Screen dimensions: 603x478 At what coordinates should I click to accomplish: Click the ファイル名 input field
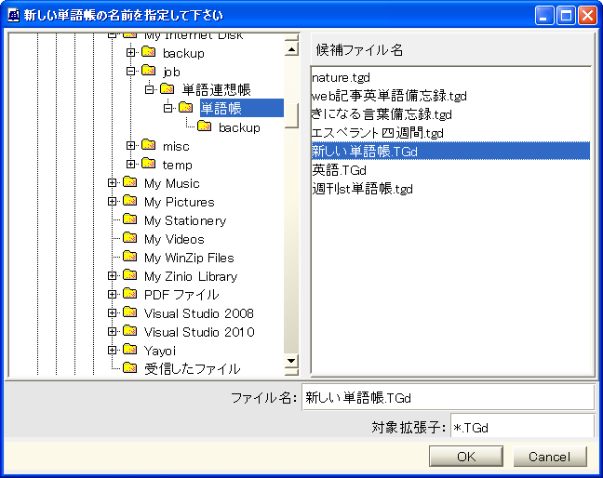pyautogui.click(x=449, y=398)
